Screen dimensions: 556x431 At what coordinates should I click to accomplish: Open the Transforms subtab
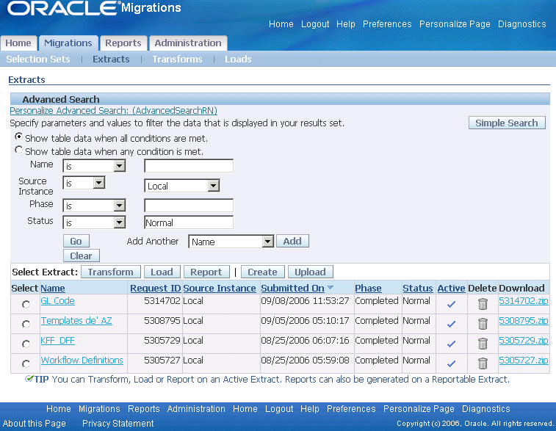(177, 59)
